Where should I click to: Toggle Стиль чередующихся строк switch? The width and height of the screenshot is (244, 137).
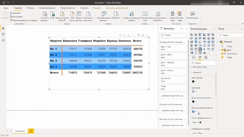click(199, 123)
